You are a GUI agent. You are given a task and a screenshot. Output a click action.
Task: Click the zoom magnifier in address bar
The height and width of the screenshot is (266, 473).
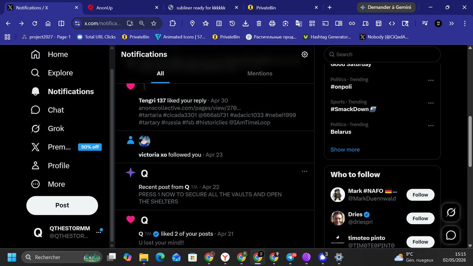(142, 23)
